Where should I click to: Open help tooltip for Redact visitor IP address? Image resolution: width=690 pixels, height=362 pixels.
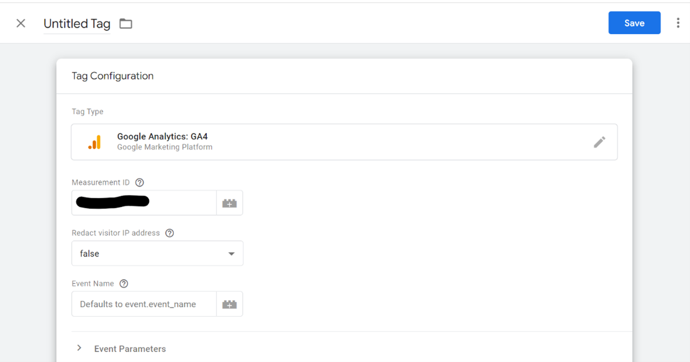169,233
